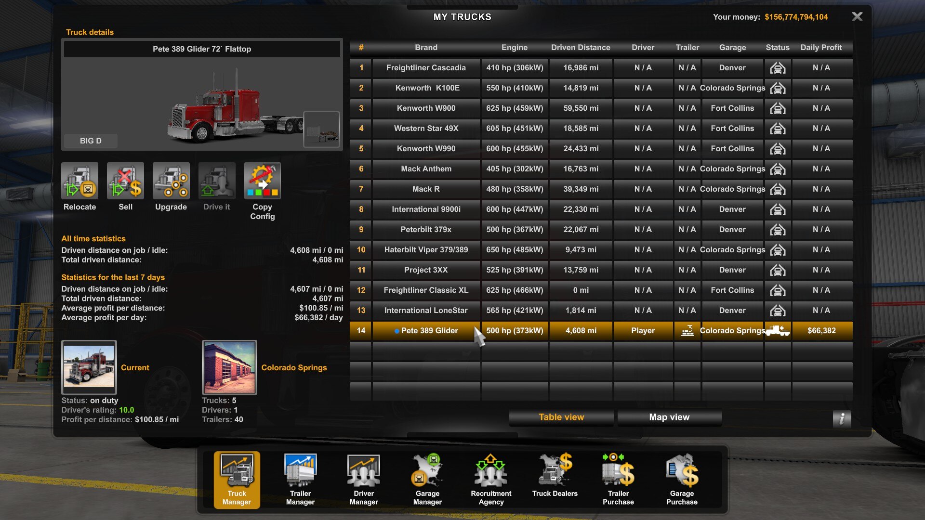The image size is (925, 520).
Task: Click the Colorado Springs garage thumbnail
Action: [x=229, y=367]
